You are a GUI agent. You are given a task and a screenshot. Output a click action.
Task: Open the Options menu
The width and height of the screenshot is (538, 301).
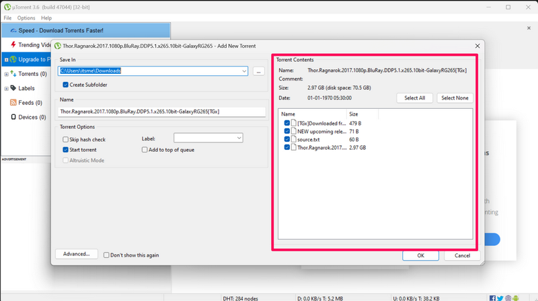click(x=26, y=17)
